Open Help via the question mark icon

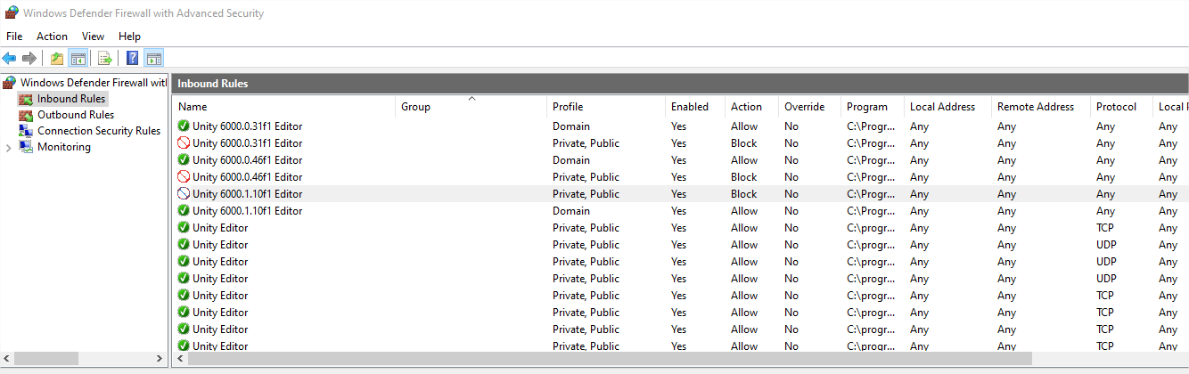[x=132, y=59]
